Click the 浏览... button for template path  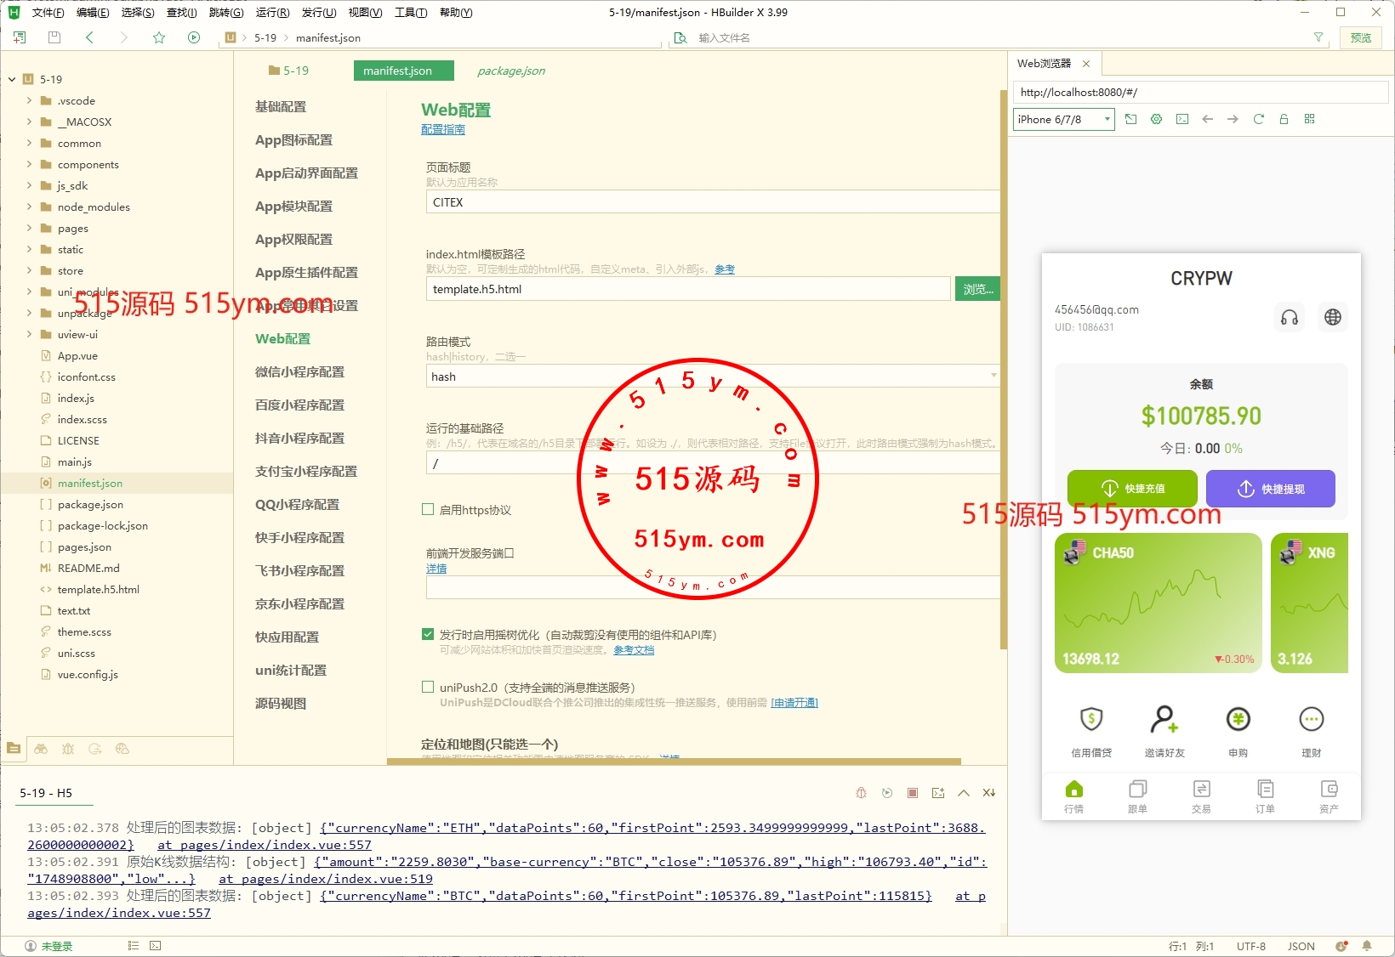click(x=977, y=289)
